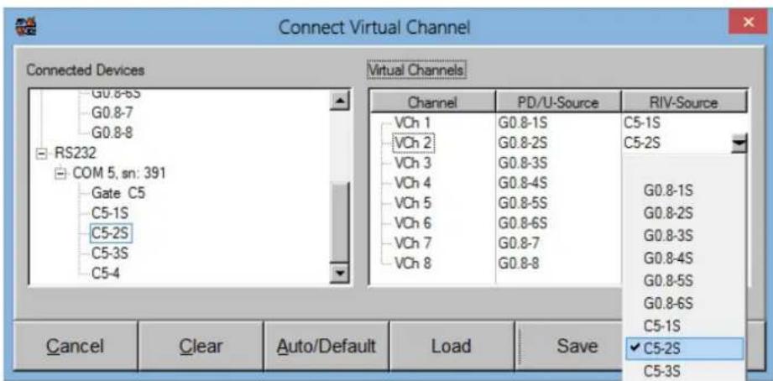This screenshot has width=773, height=381.
Task: Choose G0.8-3S from the dropdown list
Action: [x=668, y=236]
